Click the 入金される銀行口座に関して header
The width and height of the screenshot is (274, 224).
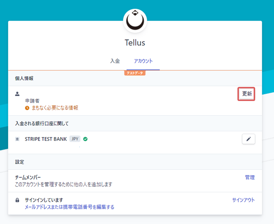(x=42, y=123)
